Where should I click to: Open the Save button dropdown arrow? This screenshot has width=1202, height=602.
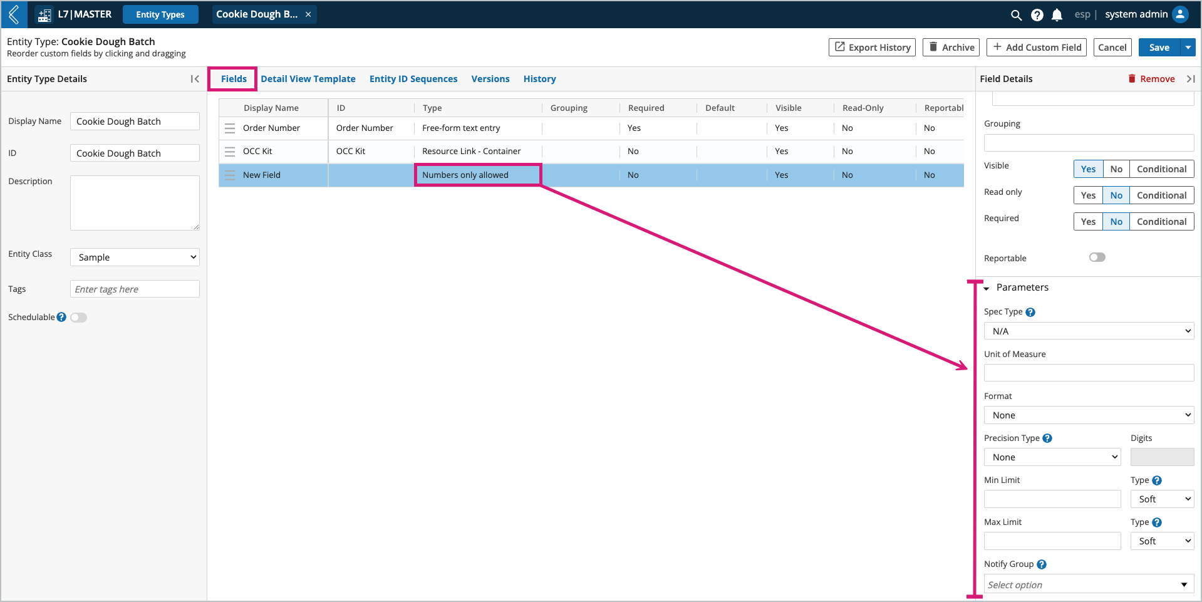(x=1188, y=48)
